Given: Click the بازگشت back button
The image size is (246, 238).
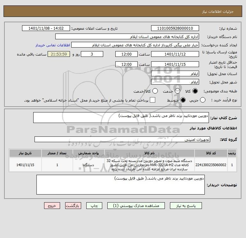Looking at the screenshot, I should 73,205.
